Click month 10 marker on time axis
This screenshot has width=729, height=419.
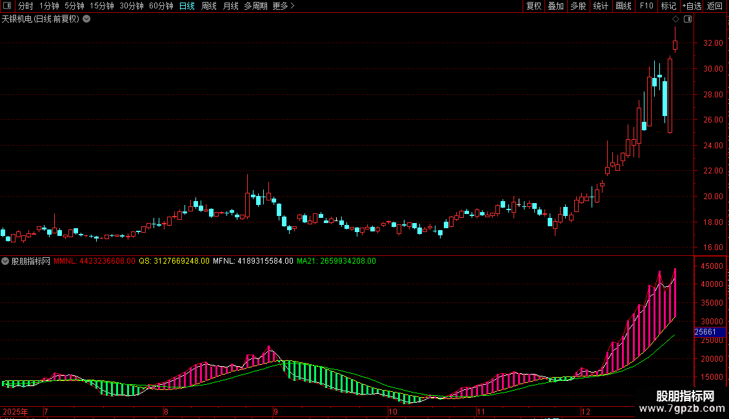[x=393, y=411]
